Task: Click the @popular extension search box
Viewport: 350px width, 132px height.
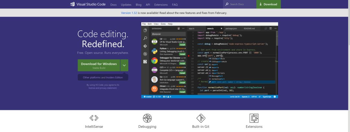Action: pyautogui.click(x=168, y=34)
